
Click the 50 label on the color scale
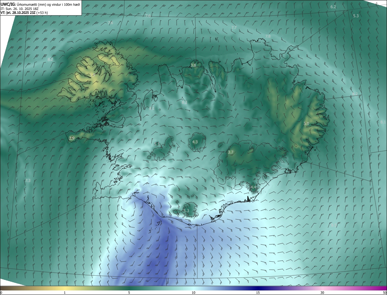coord(385,293)
